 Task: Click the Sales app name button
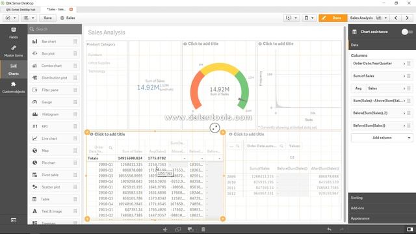pos(68,18)
